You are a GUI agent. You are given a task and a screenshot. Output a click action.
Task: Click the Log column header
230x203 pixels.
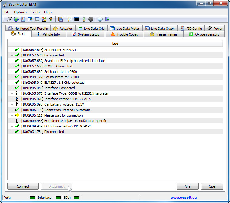115,43
